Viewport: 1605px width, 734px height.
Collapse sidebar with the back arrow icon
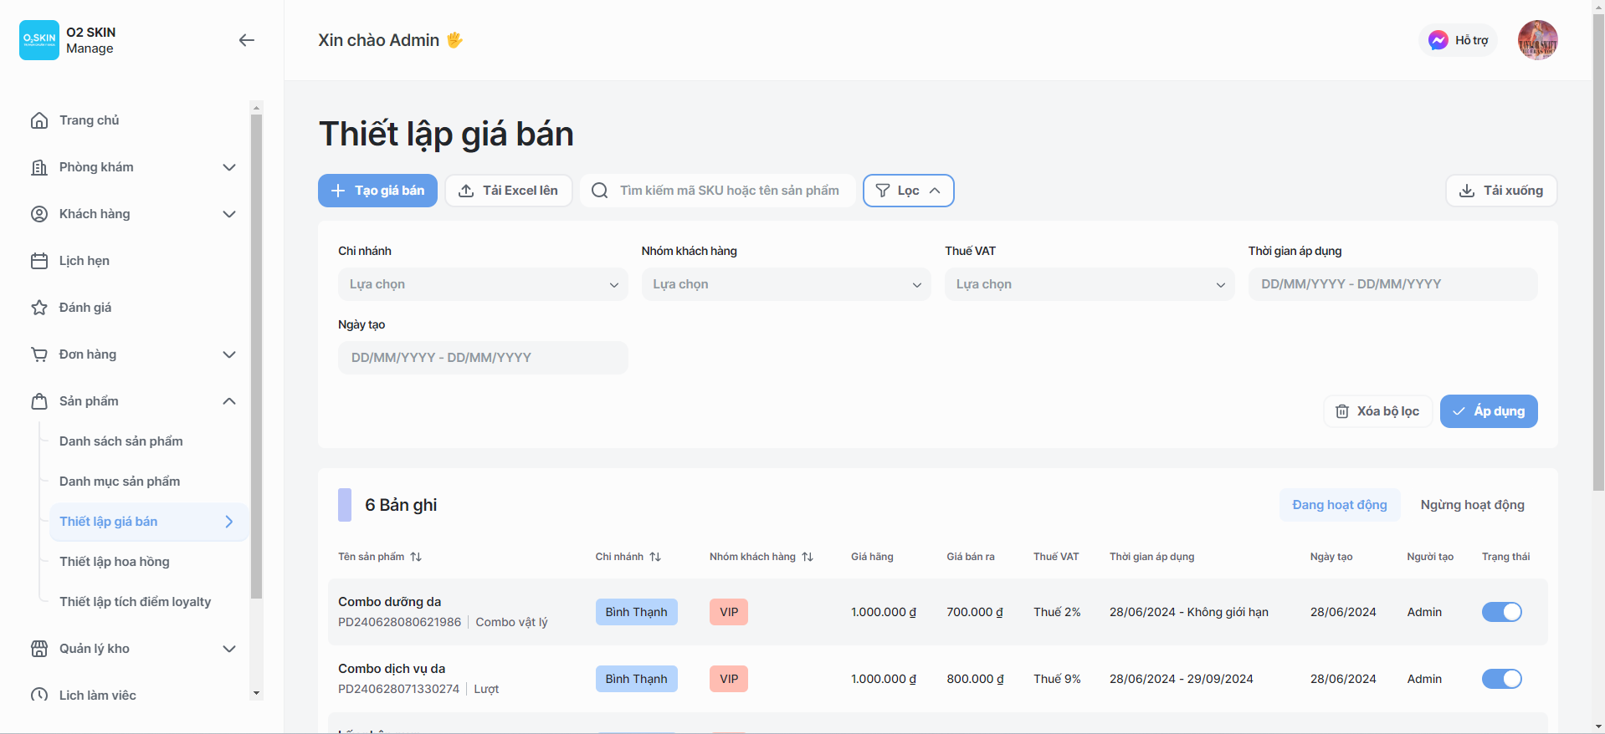pyautogui.click(x=246, y=40)
